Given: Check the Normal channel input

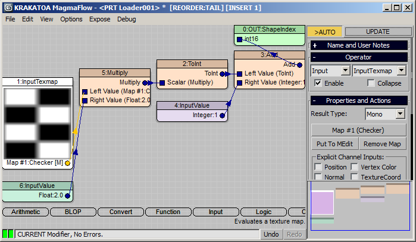Looking at the screenshot, I should 318,177.
